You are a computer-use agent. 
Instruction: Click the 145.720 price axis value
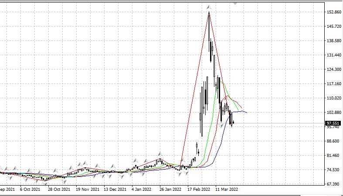pos(334,27)
